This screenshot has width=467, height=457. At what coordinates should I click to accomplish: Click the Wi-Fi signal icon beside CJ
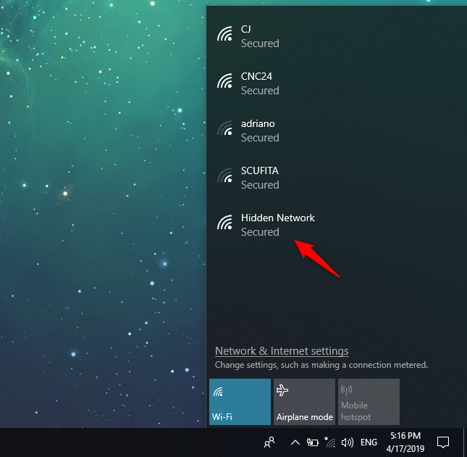point(224,33)
